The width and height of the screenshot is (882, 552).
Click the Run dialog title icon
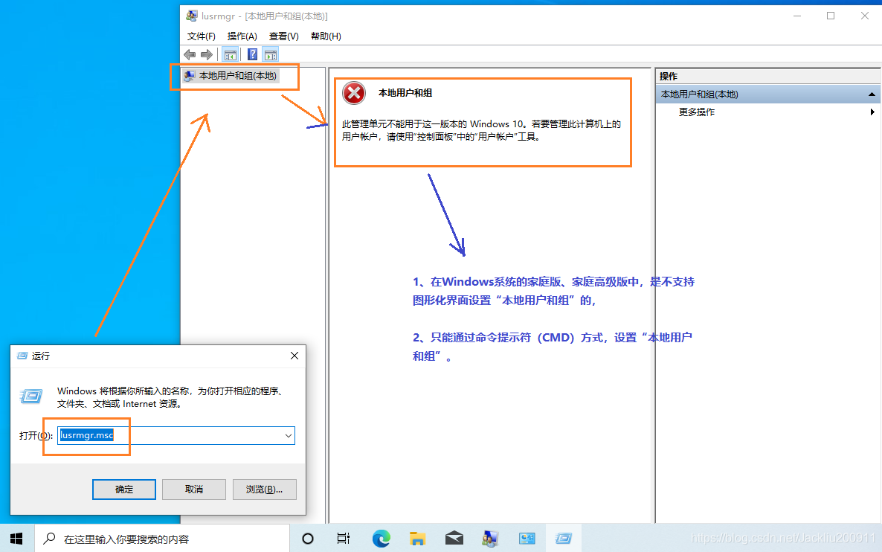[x=22, y=356]
